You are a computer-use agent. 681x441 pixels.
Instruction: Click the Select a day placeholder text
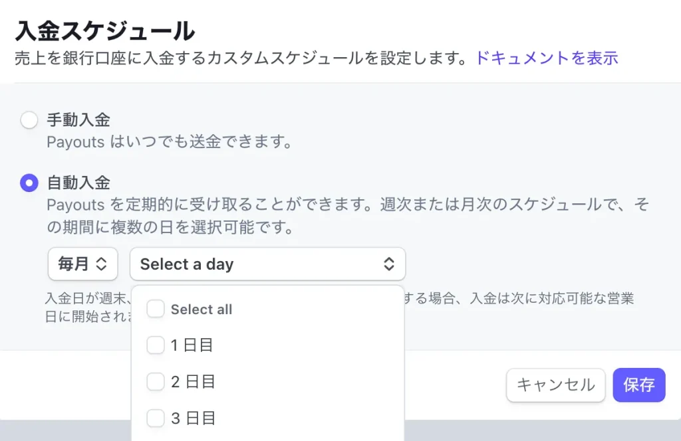187,264
